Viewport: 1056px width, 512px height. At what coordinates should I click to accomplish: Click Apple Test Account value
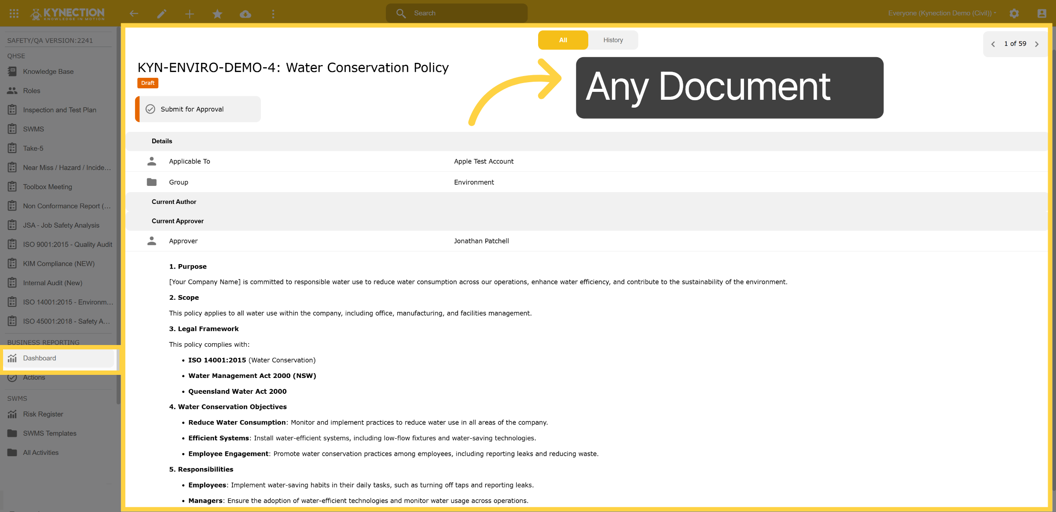pos(484,161)
